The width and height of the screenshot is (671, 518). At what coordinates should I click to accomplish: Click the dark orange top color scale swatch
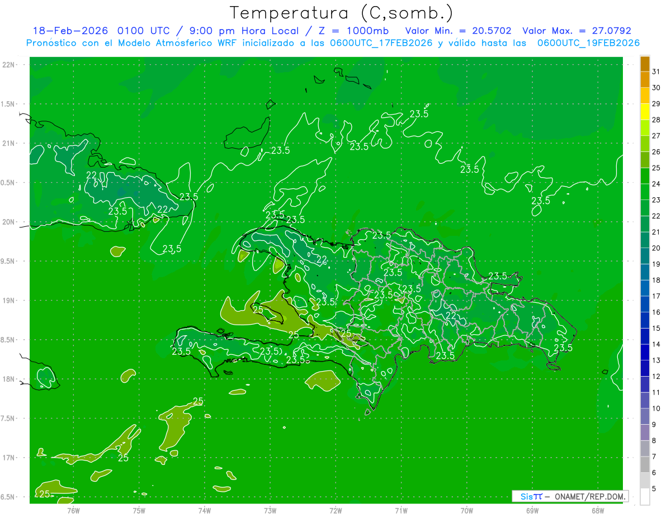[645, 64]
